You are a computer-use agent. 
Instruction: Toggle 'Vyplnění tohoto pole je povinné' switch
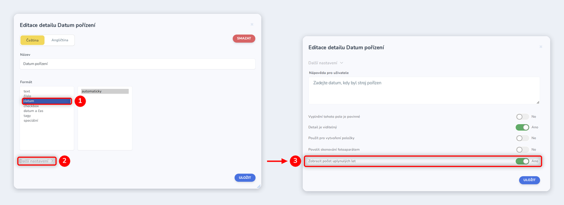[x=522, y=116]
